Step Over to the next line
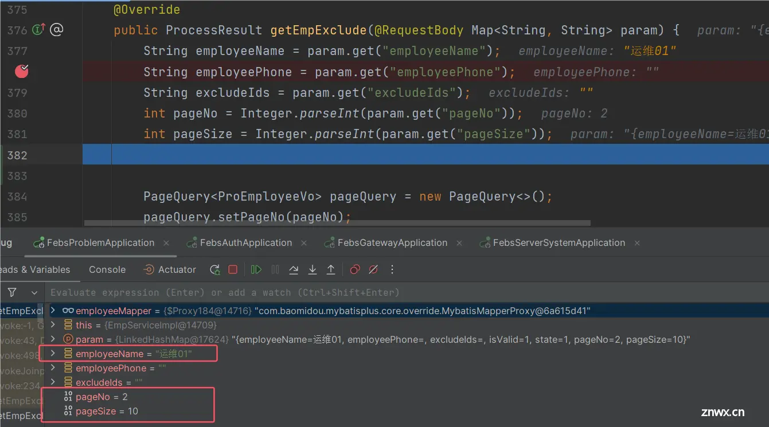Viewport: 769px width, 427px height. pos(294,269)
